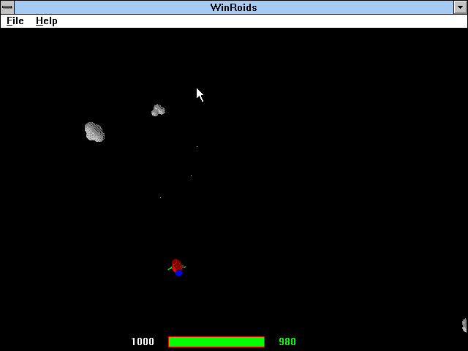Open the Help menu
The image size is (468, 351).
click(47, 21)
